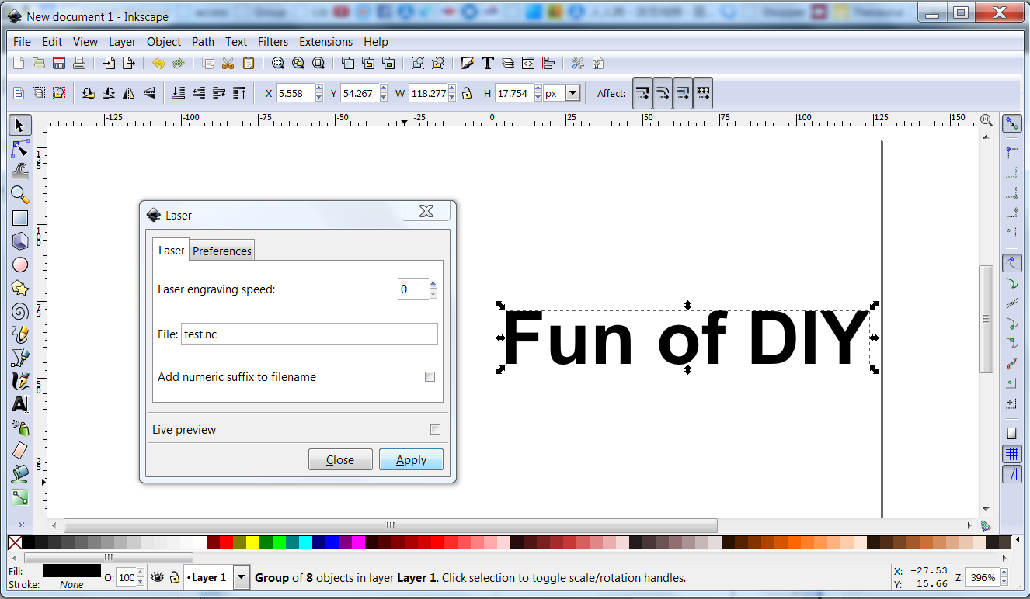
Task: Click the Apply button
Action: coord(411,459)
